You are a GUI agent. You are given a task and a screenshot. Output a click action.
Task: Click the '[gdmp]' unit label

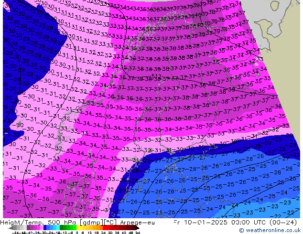pos(92,223)
